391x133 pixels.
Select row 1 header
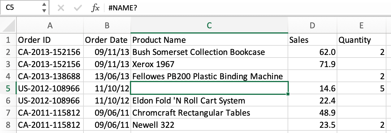[8, 40]
